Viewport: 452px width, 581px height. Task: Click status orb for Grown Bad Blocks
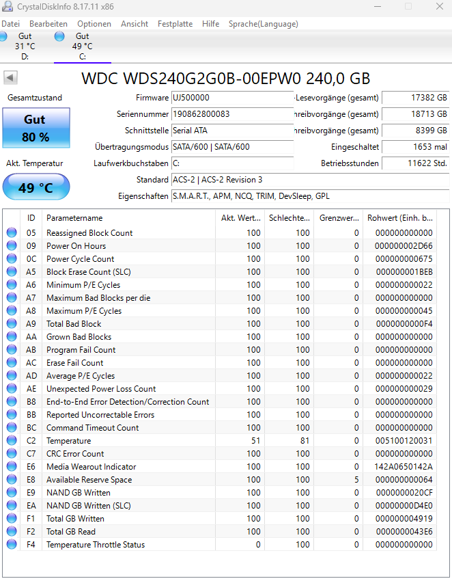coord(12,336)
